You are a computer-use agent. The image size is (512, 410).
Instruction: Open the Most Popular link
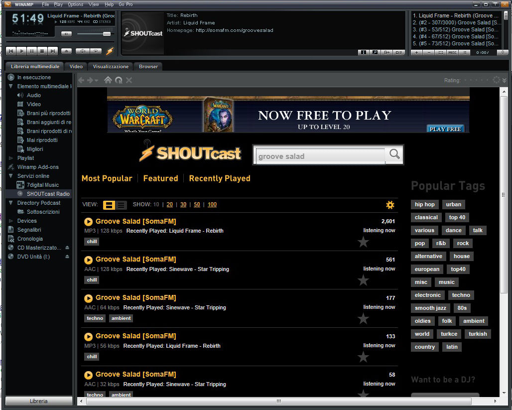click(107, 178)
